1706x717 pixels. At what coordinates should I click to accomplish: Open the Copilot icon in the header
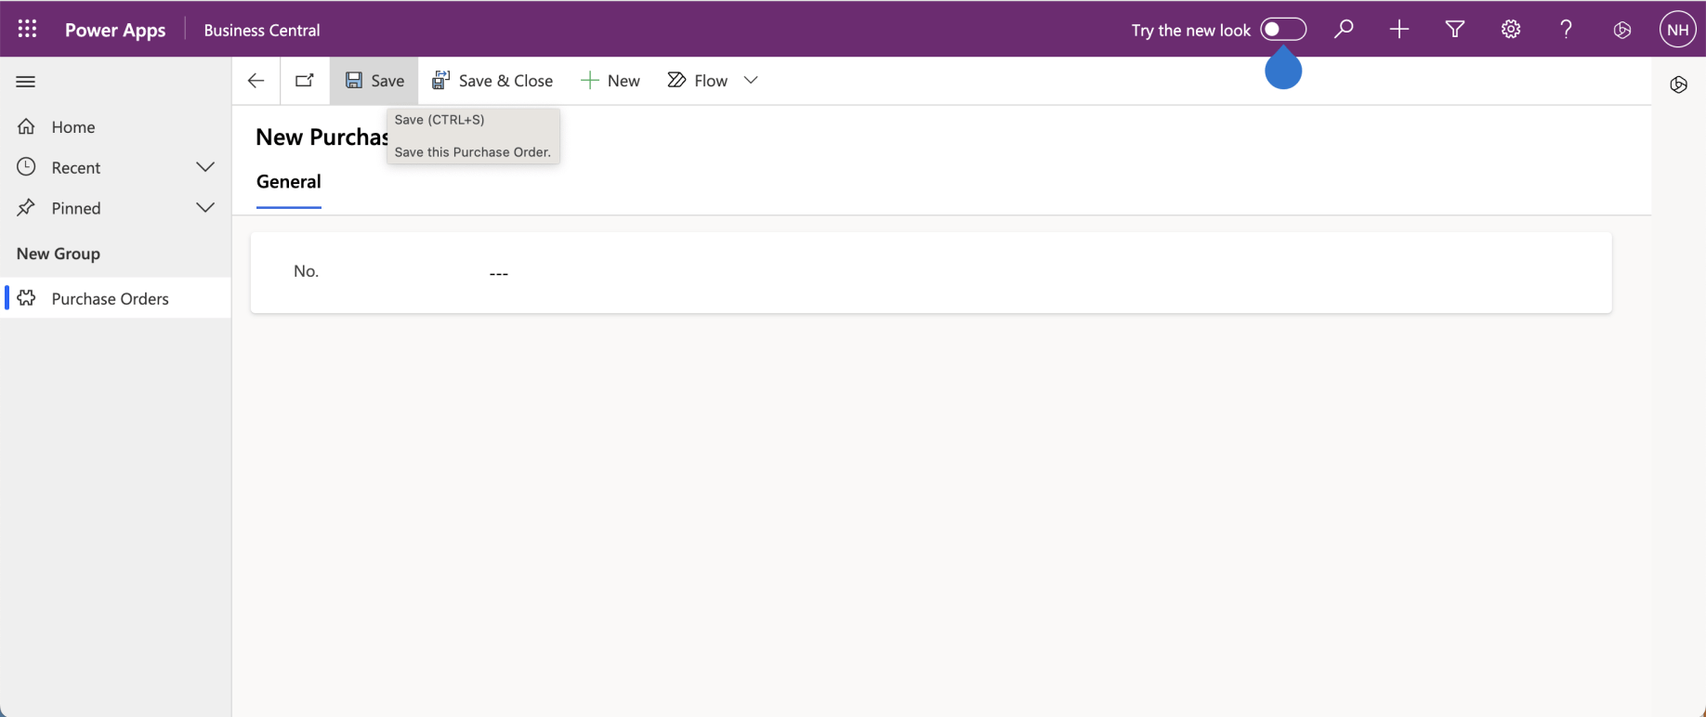[1622, 30]
